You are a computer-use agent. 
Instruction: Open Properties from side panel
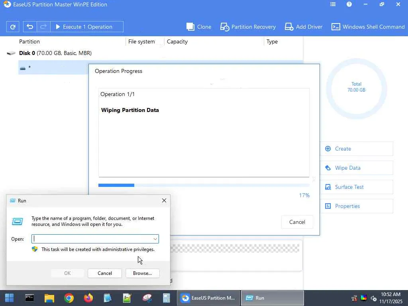pyautogui.click(x=357, y=206)
